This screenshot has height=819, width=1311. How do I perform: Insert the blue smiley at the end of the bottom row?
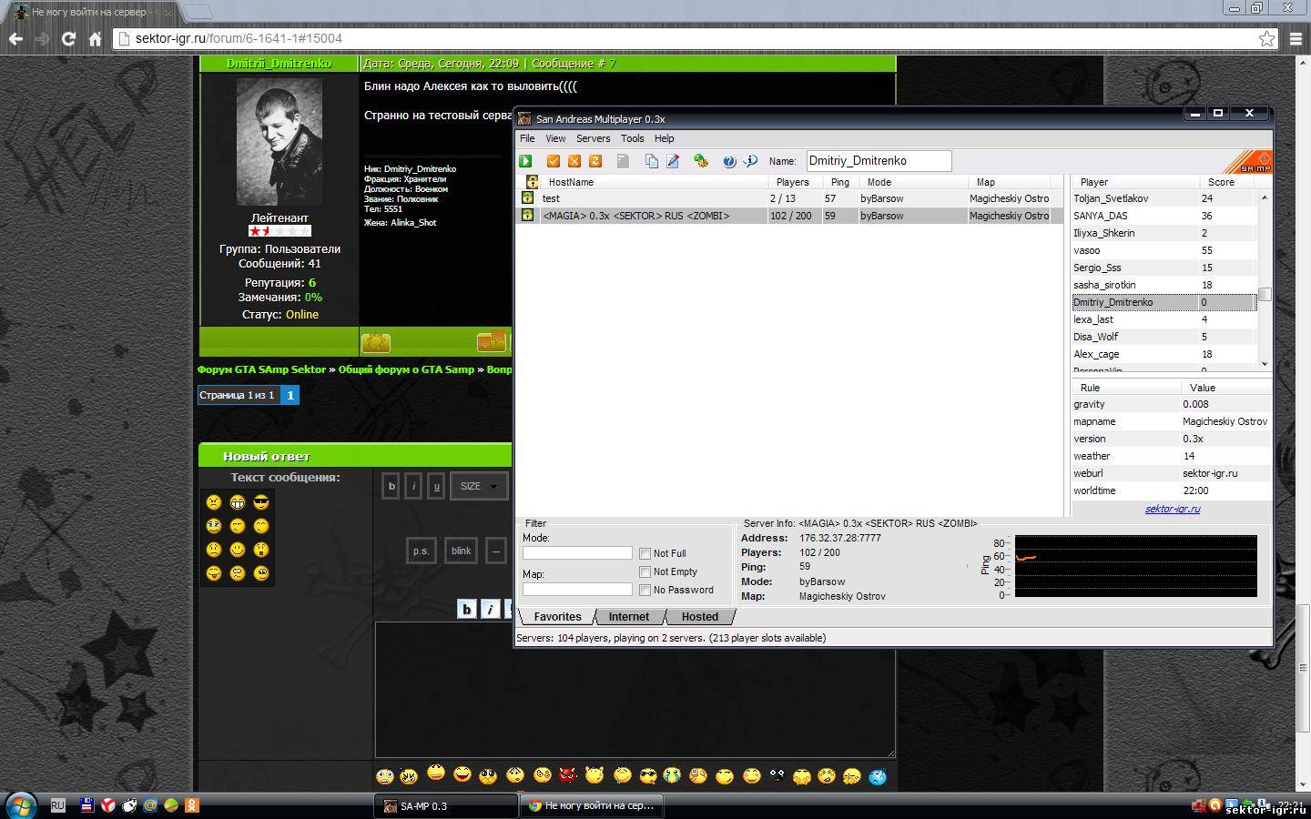[x=878, y=776]
